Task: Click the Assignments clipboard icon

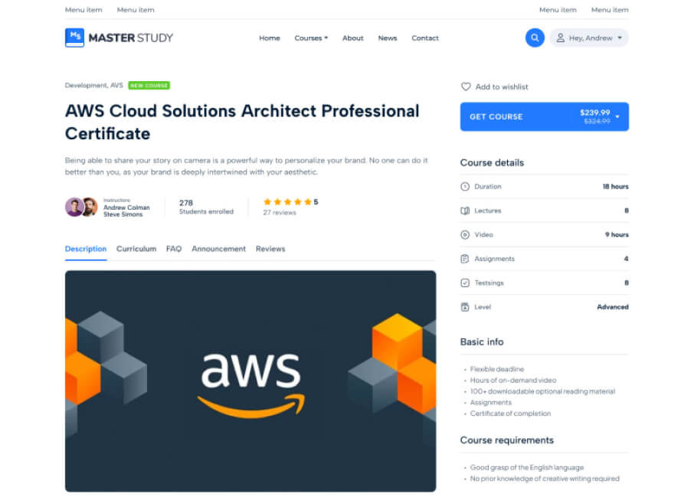Action: 465,259
